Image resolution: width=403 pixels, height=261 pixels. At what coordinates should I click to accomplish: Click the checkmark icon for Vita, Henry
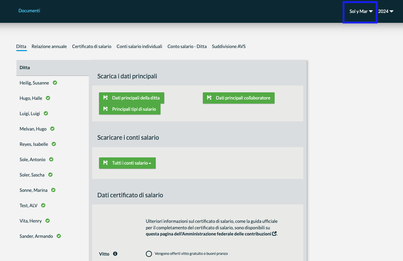point(48,221)
